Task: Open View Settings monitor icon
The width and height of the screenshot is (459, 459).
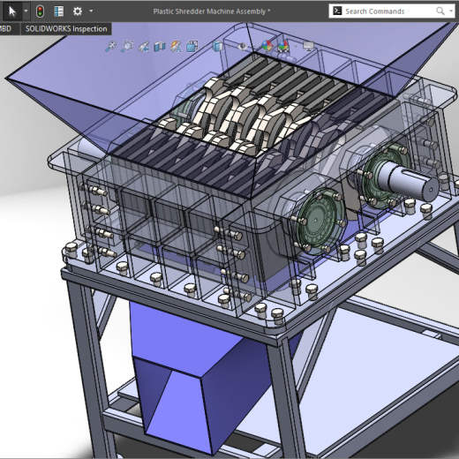Action: (x=308, y=47)
